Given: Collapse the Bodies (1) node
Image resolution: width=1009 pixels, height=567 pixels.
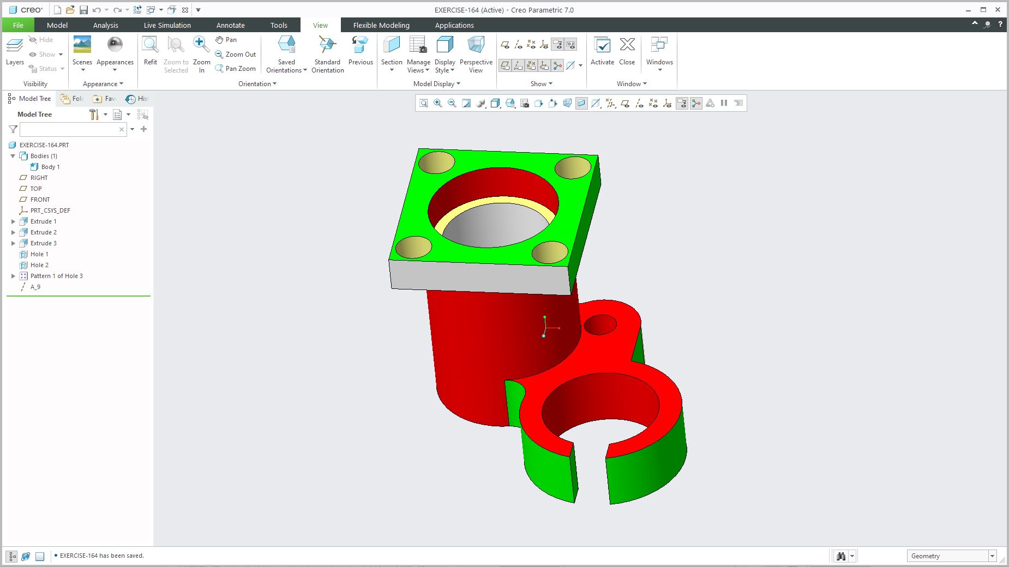Looking at the screenshot, I should tap(13, 156).
